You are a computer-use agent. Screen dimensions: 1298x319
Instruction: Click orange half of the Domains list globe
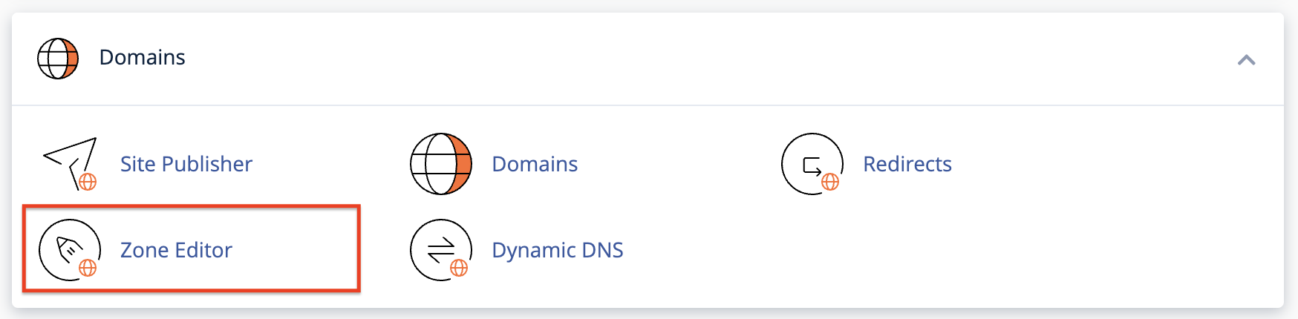(x=463, y=164)
